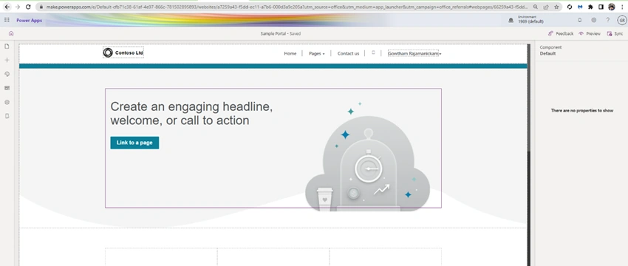Open the Pages and navigation panel icon

7,46
